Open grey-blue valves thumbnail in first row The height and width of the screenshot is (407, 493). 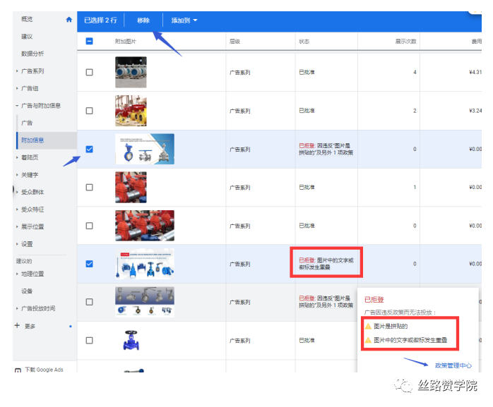coord(131,72)
